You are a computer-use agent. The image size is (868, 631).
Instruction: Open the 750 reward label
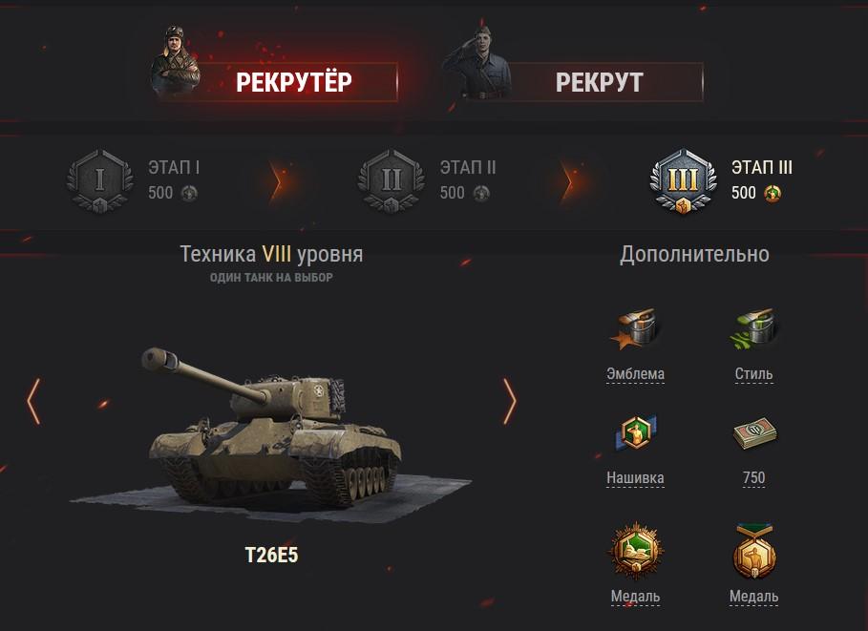[x=754, y=478]
